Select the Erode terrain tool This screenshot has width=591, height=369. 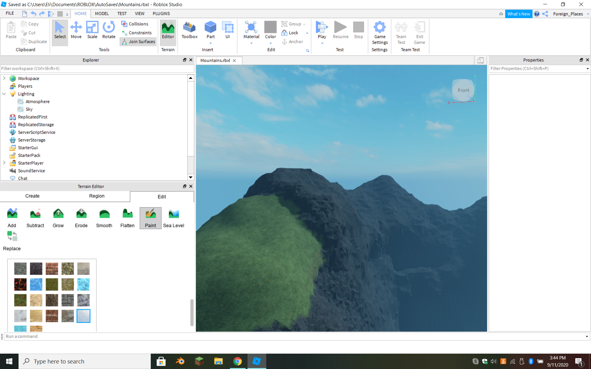point(81,218)
